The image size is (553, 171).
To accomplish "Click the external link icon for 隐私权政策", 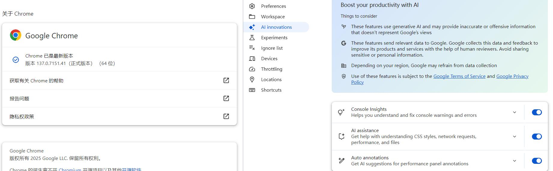I will pos(226,116).
